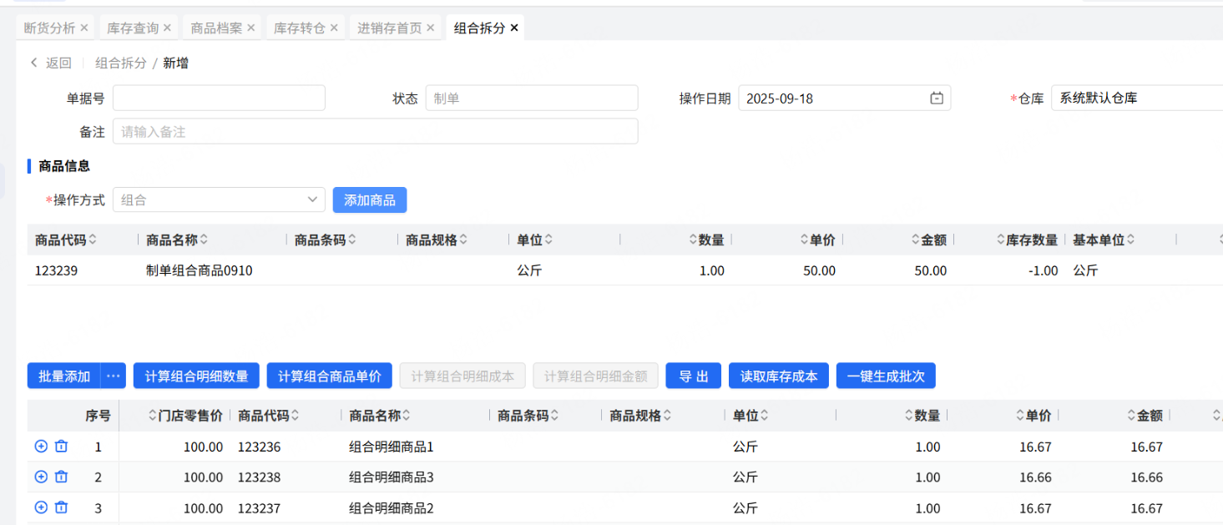
Task: Add a row after 组合明细商品1
Action: pos(41,447)
